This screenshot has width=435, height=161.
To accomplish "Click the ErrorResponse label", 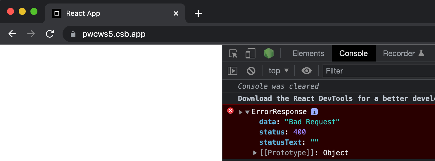I will [279, 112].
